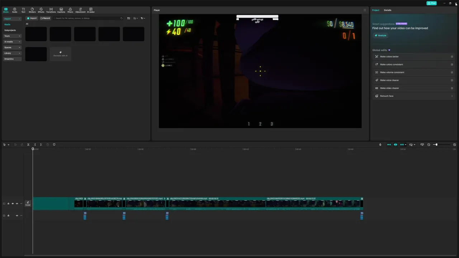The width and height of the screenshot is (459, 258).
Task: Toggle timeline auto snapping
Action: coord(396,144)
